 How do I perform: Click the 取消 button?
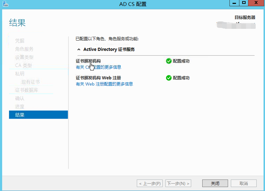click(243, 183)
